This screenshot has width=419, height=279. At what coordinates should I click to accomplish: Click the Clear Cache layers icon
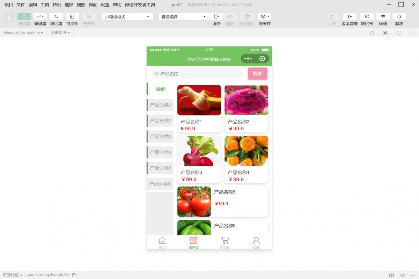tap(264, 17)
